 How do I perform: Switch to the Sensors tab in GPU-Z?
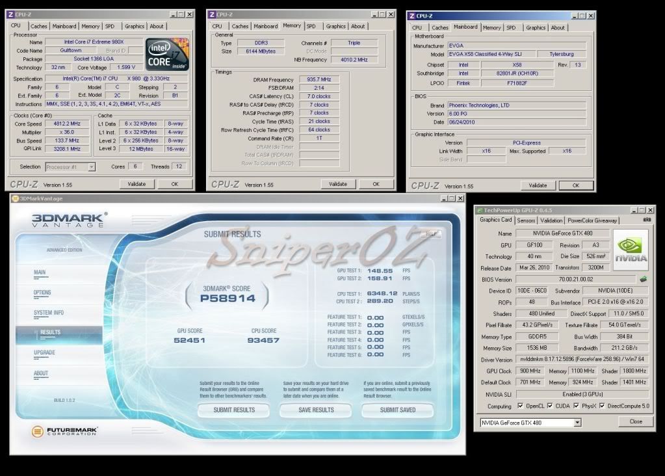pos(526,220)
